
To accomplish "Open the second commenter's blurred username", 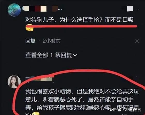I will [39, 79].
